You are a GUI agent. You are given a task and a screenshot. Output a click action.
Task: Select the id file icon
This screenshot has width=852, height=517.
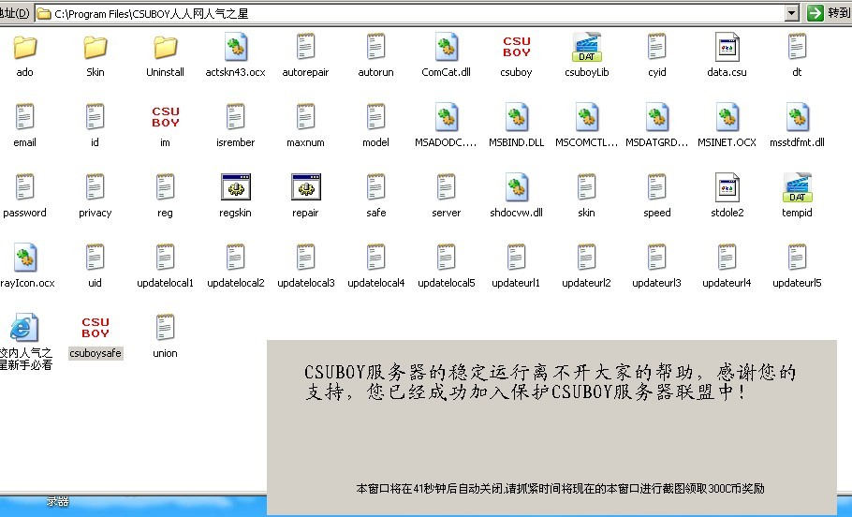tap(95, 117)
